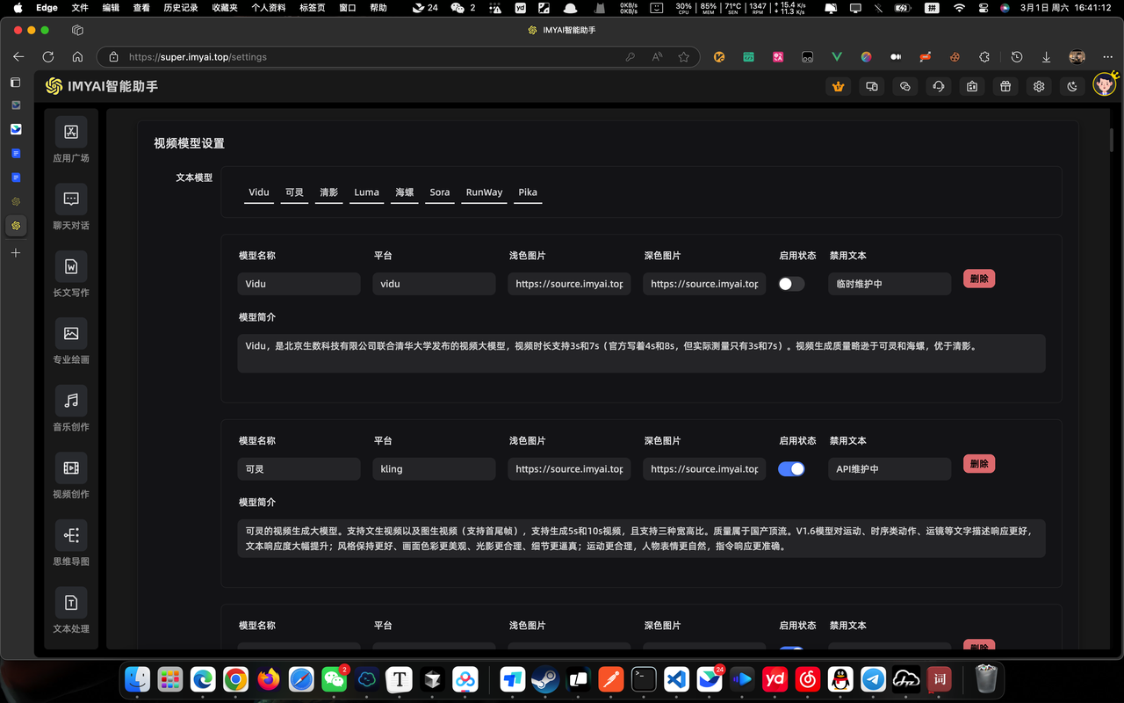
Task: Open 长文写作 writing section
Action: coord(71,275)
